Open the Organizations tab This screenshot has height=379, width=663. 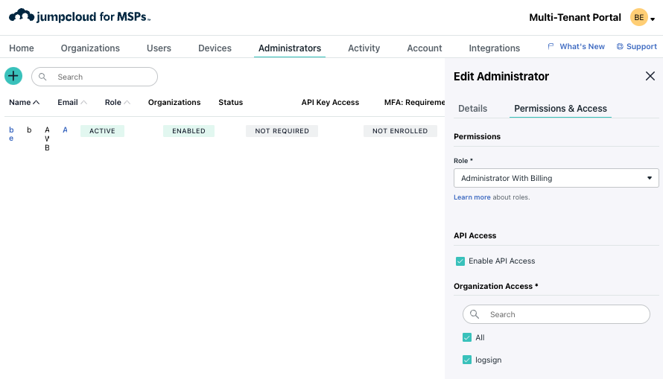click(x=90, y=48)
